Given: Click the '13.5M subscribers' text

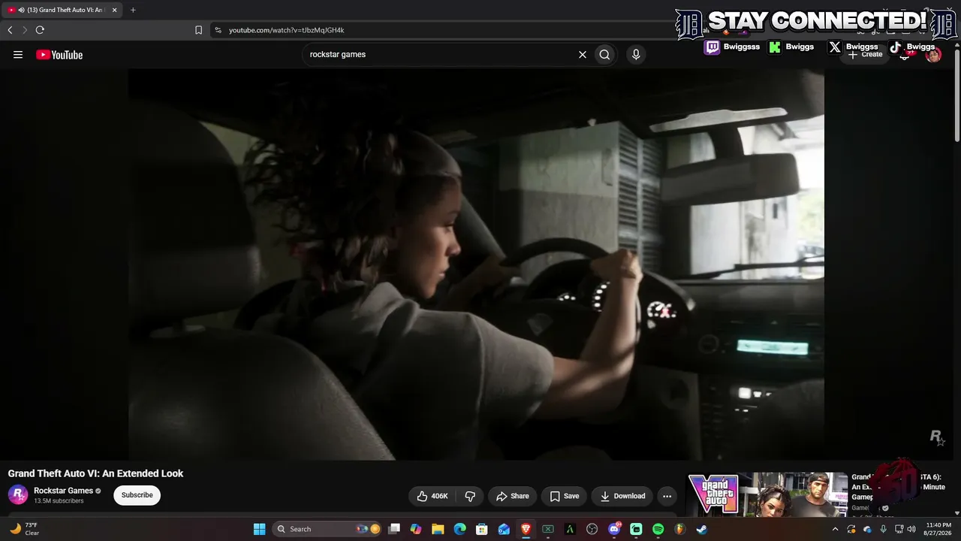Looking at the screenshot, I should (59, 501).
